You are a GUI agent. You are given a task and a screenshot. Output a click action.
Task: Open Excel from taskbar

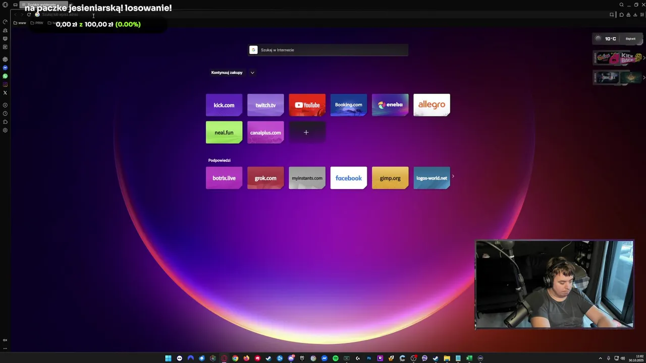coord(469,358)
